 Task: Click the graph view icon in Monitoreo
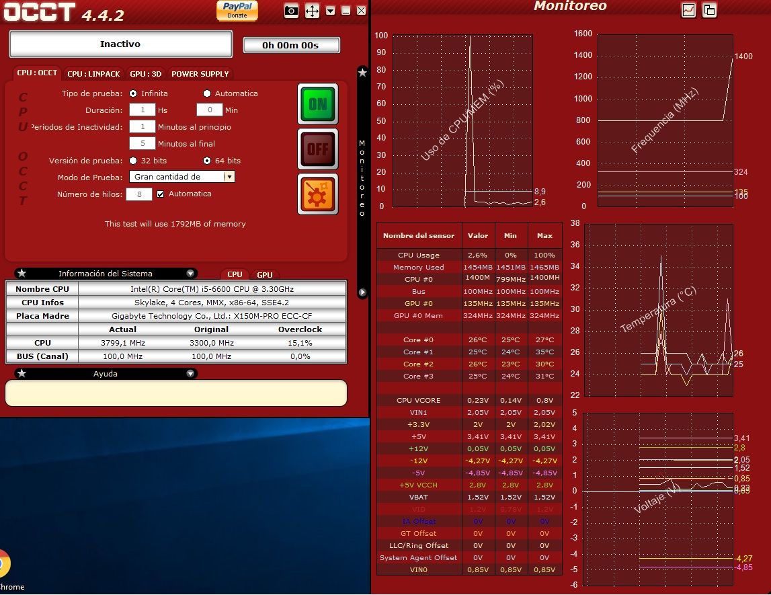coord(688,10)
